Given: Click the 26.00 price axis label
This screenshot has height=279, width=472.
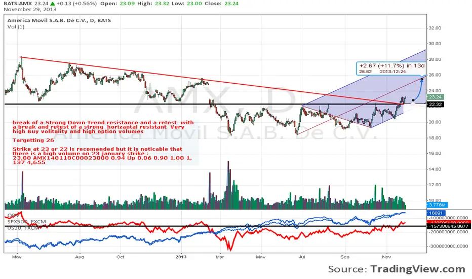Looking at the screenshot, I should tap(435, 75).
